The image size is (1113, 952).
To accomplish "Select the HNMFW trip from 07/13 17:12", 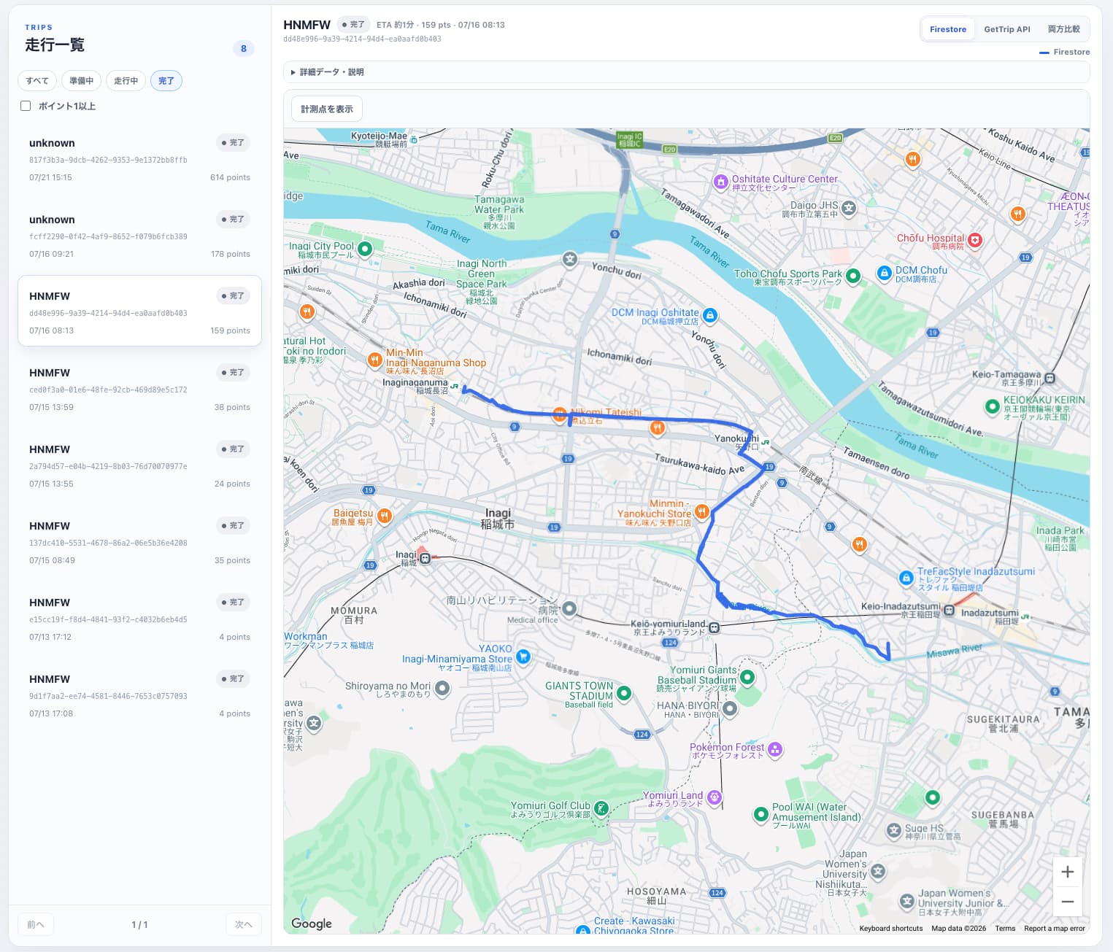I will click(140, 617).
